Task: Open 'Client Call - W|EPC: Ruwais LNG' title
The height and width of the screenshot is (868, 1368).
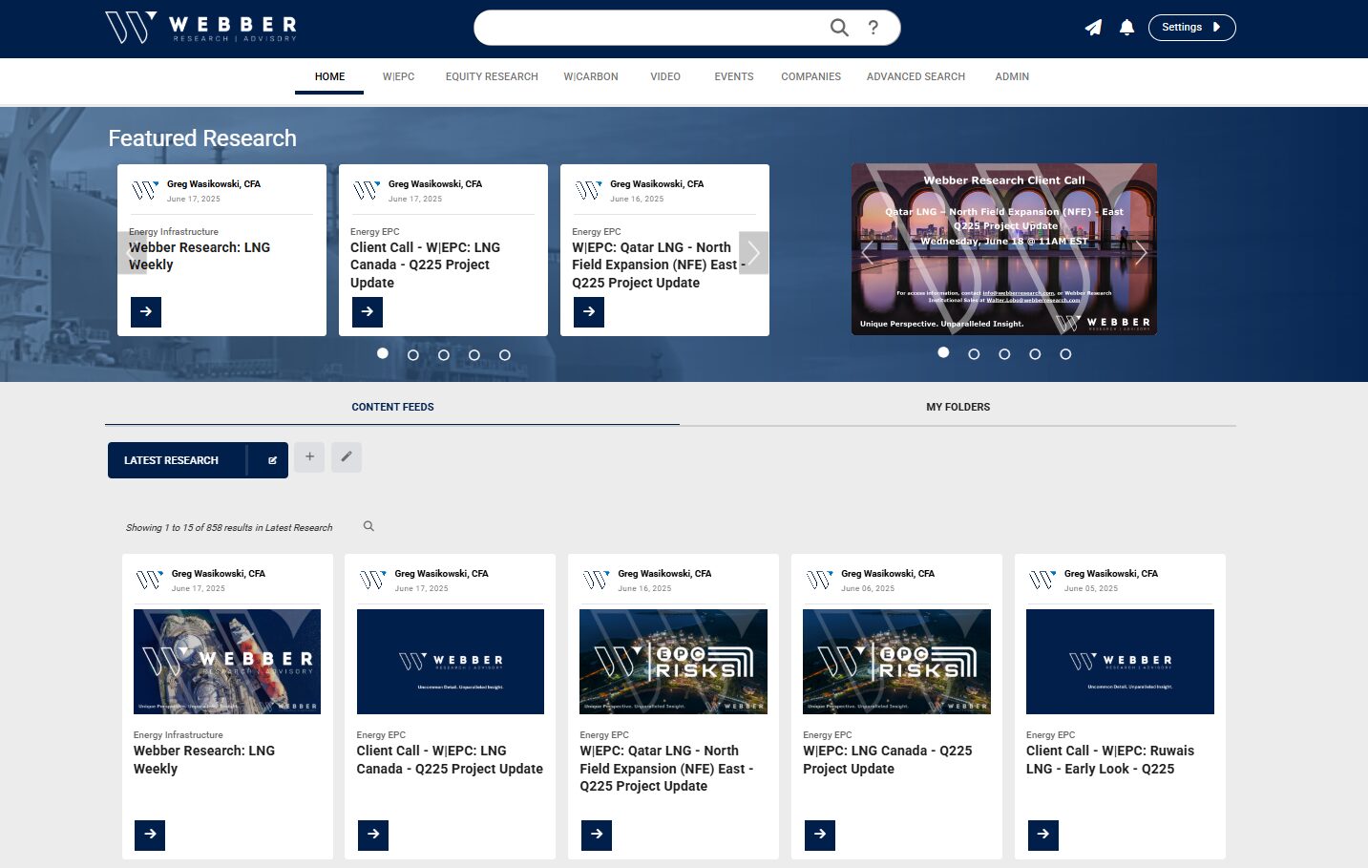Action: (1110, 760)
